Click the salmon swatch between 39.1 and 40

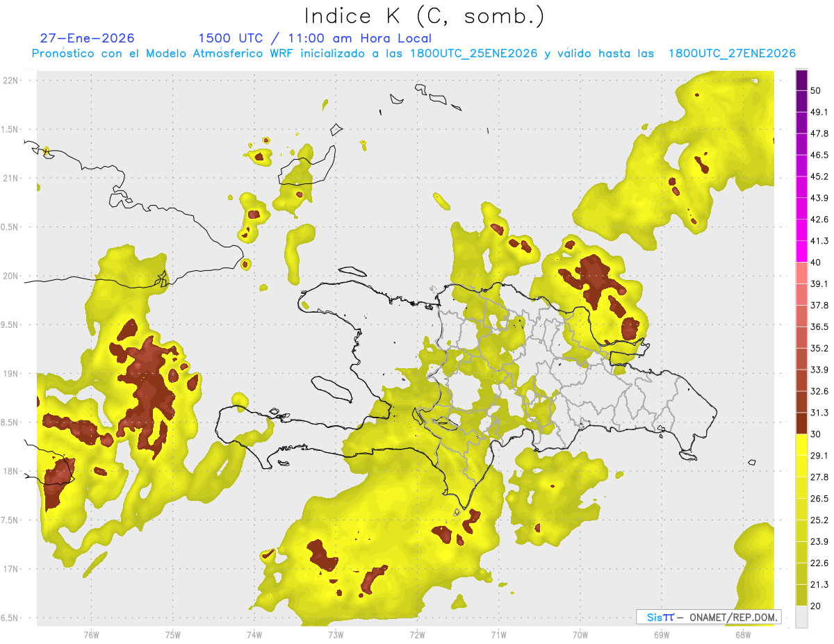pos(801,273)
